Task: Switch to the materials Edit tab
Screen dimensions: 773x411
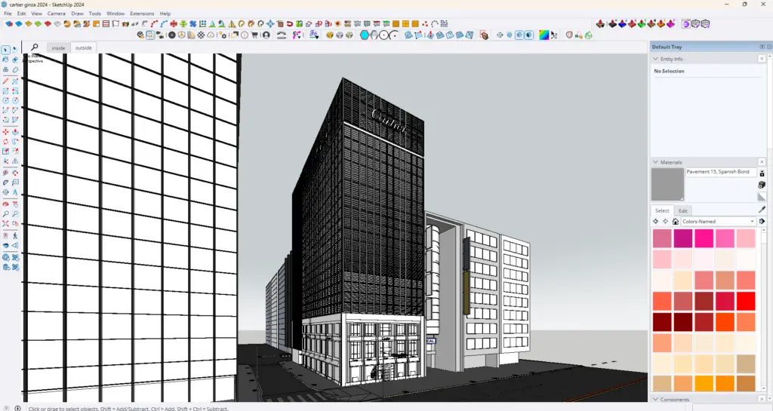Action: pos(682,210)
